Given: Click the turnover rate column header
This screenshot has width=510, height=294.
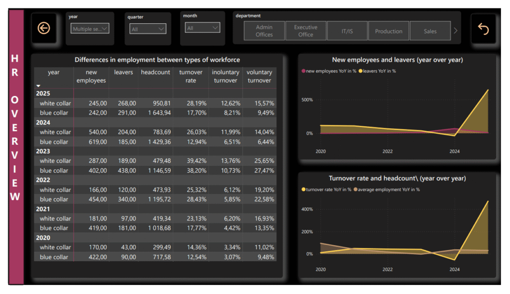Looking at the screenshot, I should click(190, 75).
